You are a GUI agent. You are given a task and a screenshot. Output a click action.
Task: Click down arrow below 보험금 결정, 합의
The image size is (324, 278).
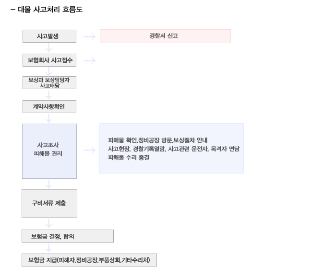[x=49, y=248]
